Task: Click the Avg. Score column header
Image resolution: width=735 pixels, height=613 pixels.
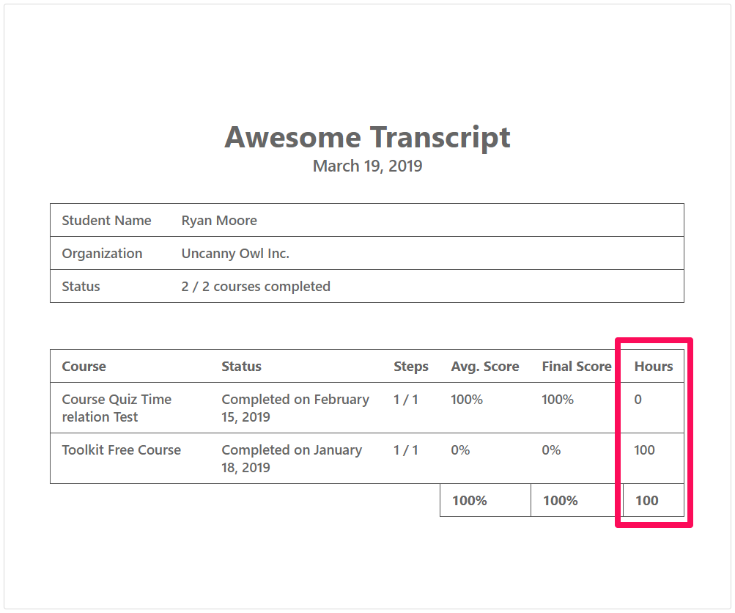Action: (484, 367)
